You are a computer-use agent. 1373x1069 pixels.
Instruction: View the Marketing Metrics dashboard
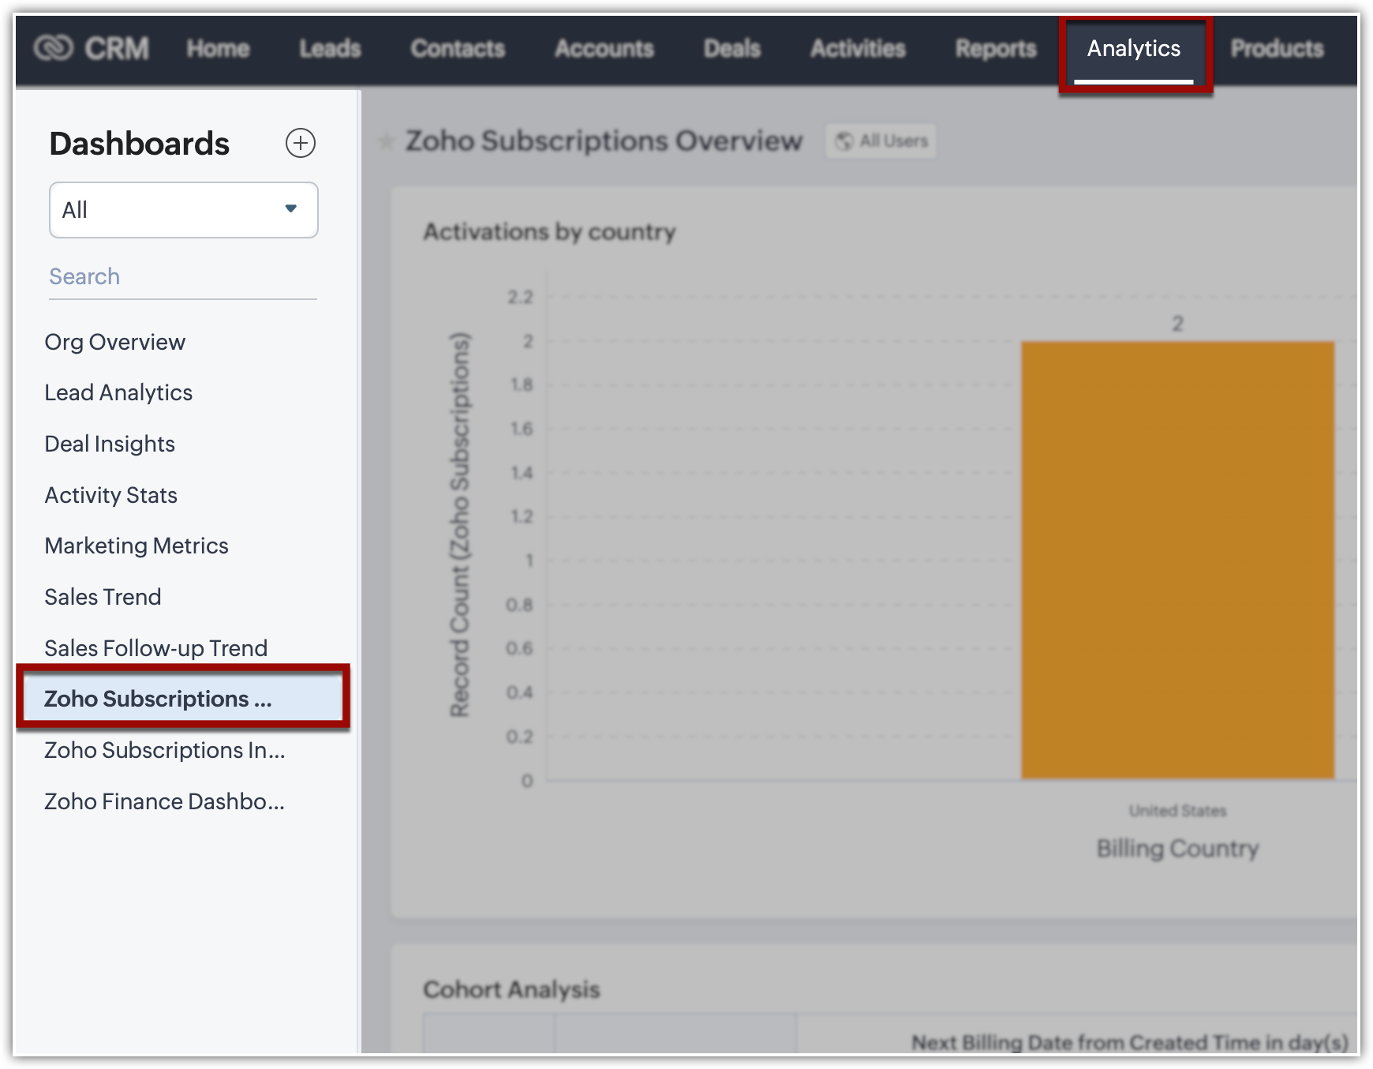[137, 546]
